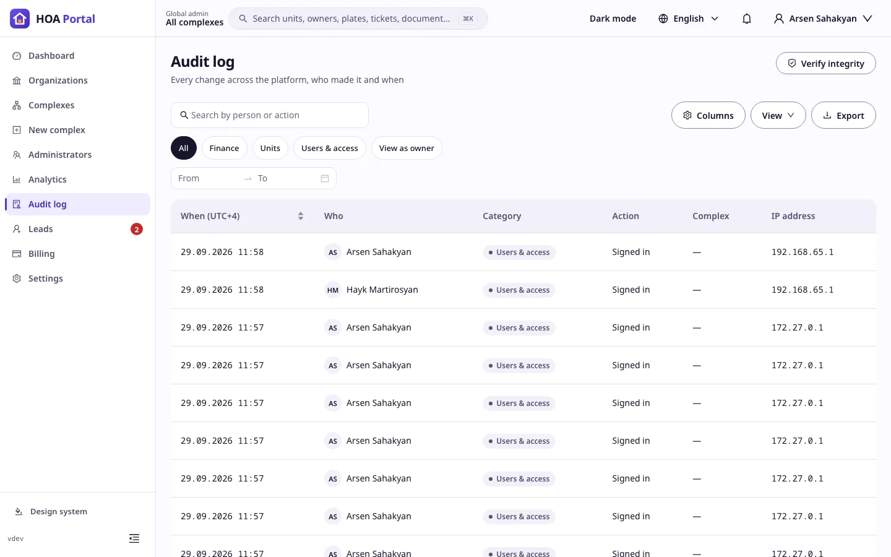Open the Columns settings button

[x=708, y=115]
